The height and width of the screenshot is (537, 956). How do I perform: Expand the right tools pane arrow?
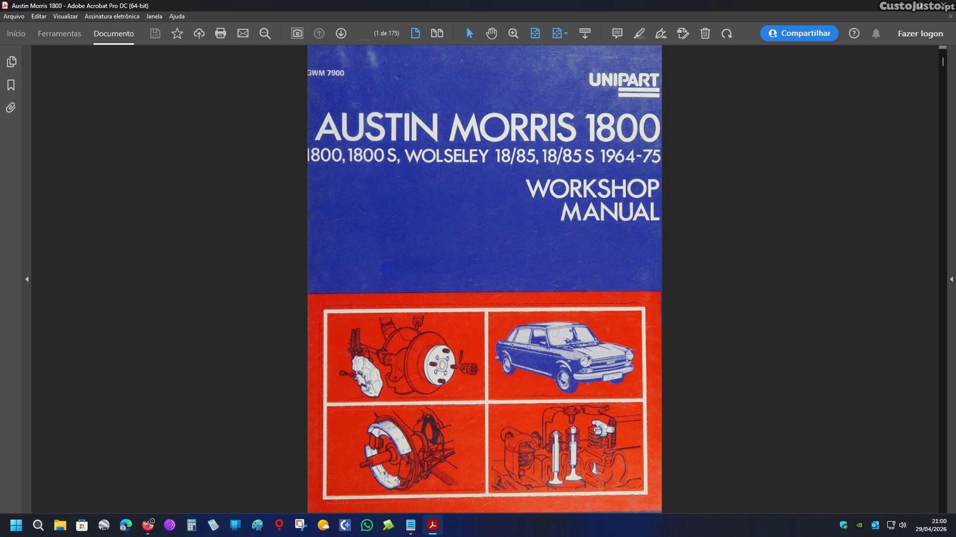[951, 279]
